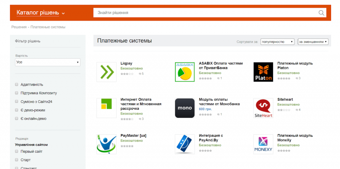Click the search magnifier icon

(321, 13)
